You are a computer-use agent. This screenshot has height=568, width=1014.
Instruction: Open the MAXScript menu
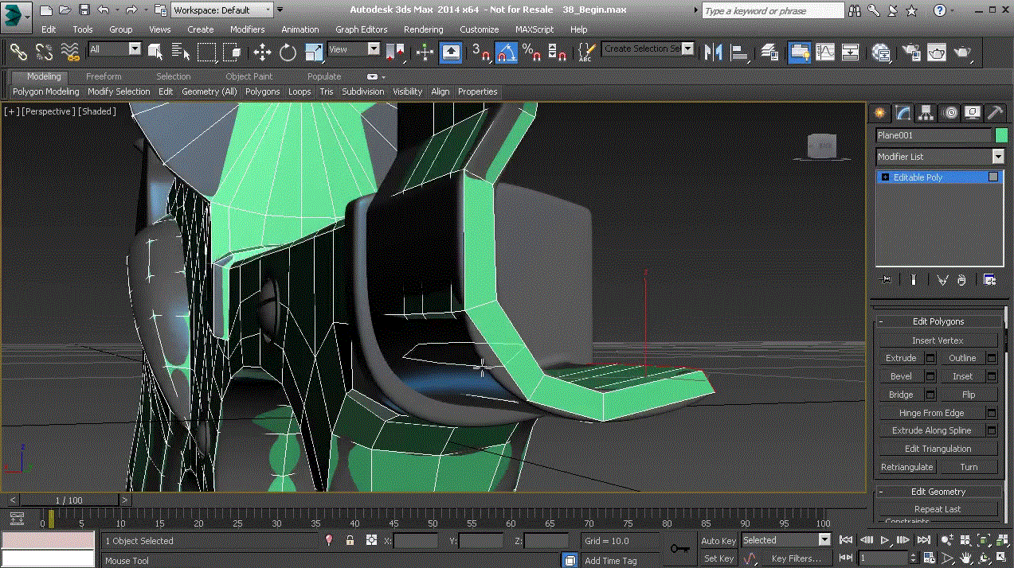534,29
